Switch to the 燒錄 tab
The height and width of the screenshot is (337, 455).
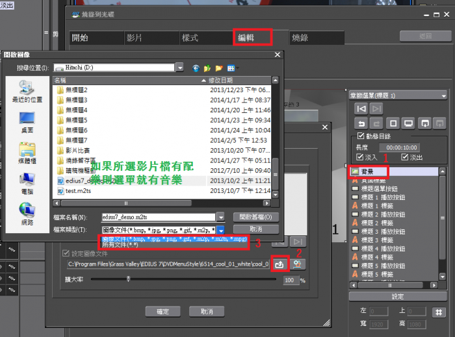point(300,38)
